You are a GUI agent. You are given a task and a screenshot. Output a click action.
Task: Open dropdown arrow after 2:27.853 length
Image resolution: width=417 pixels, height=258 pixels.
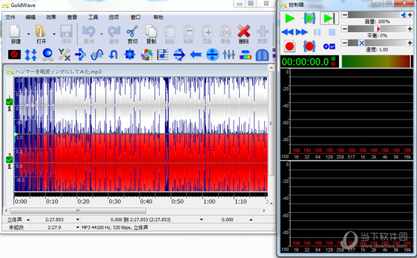[x=78, y=220]
